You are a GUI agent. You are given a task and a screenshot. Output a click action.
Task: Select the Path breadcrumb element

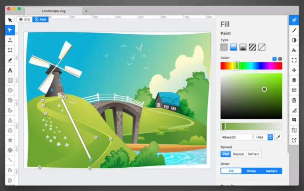pos(40,20)
